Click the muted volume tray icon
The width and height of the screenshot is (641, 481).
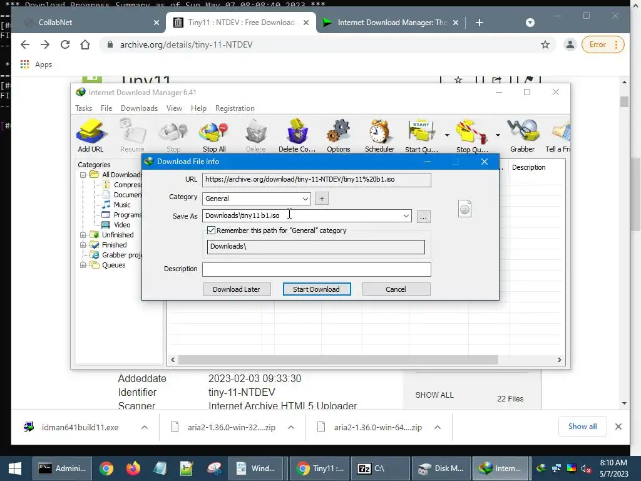586,468
